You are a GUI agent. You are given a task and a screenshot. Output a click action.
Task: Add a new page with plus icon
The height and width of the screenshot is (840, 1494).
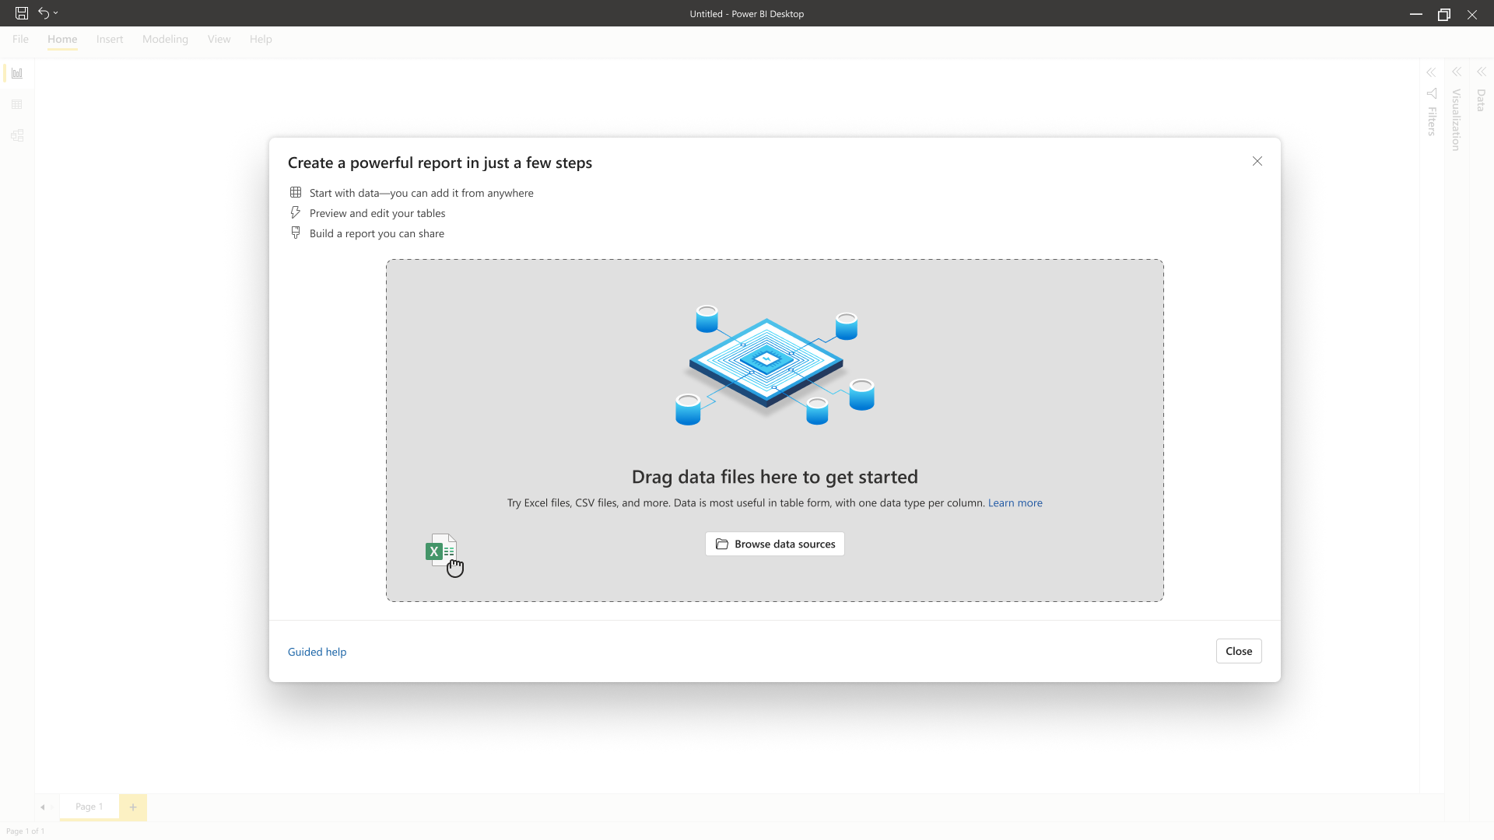(x=133, y=807)
